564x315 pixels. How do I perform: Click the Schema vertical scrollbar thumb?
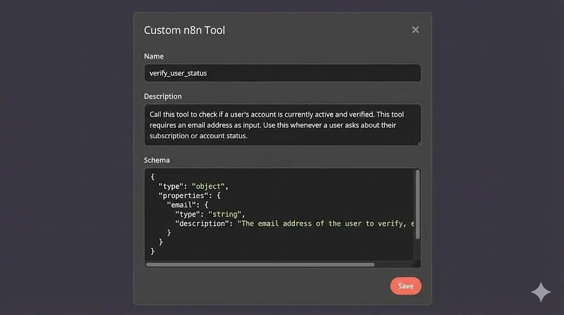point(417,204)
